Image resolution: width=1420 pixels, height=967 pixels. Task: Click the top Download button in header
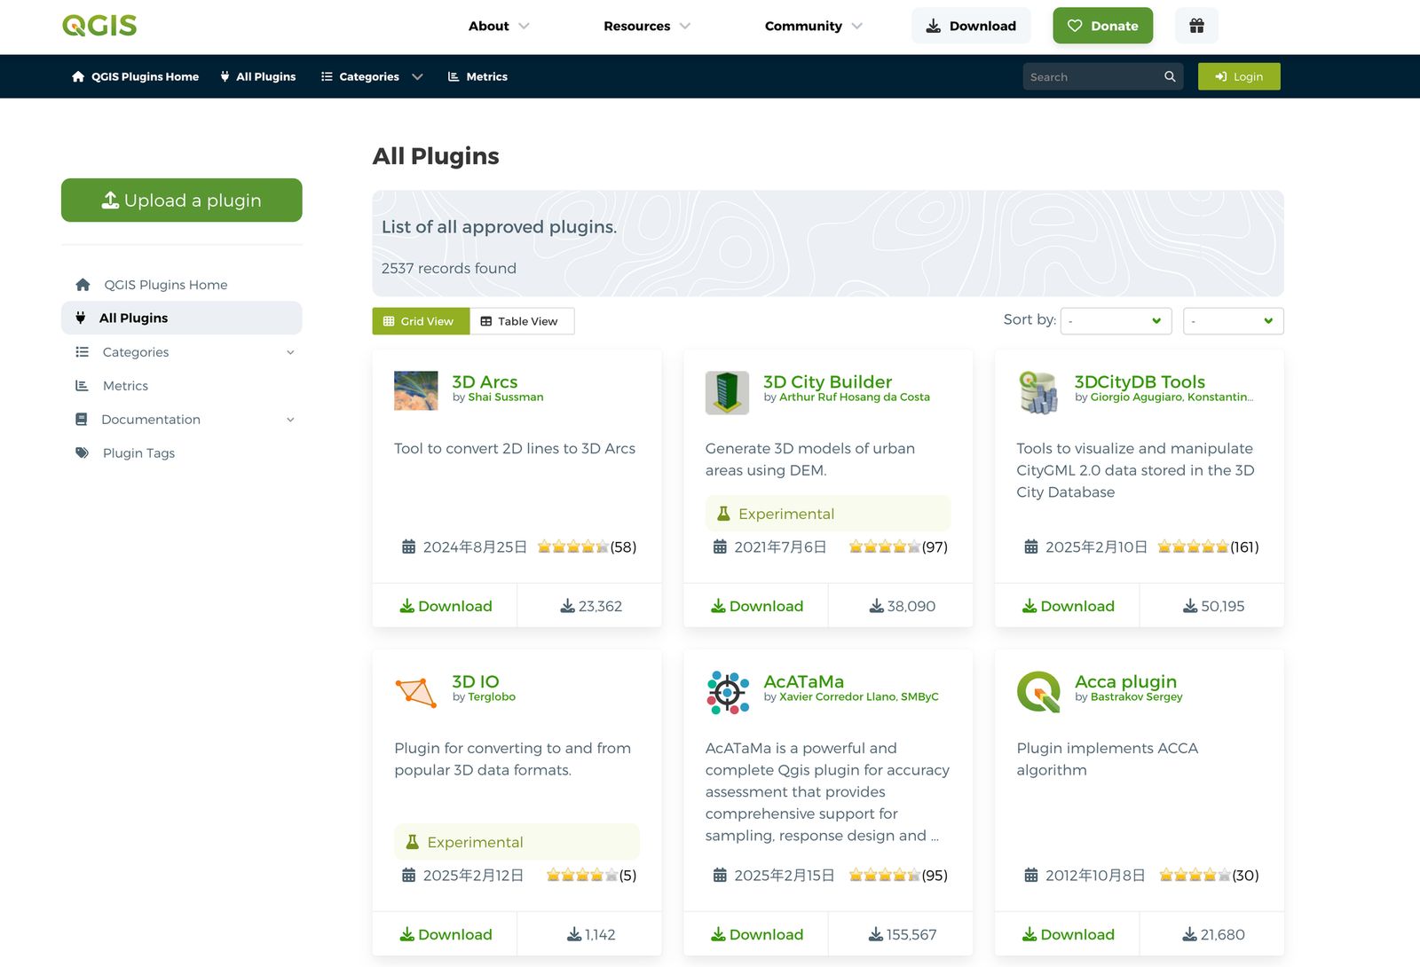[971, 26]
